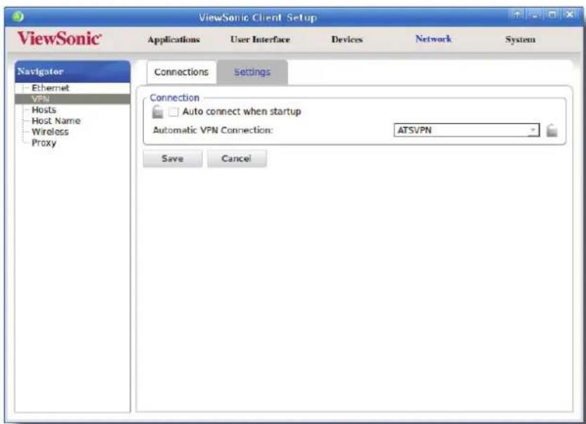
Task: Switch to the Connections tab
Action: [181, 72]
